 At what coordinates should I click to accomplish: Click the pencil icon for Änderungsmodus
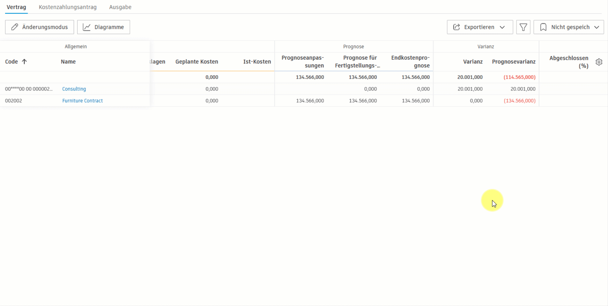pyautogui.click(x=15, y=27)
